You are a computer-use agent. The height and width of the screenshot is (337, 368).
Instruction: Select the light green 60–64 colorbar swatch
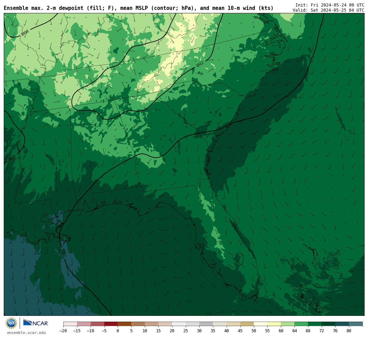coord(288,324)
